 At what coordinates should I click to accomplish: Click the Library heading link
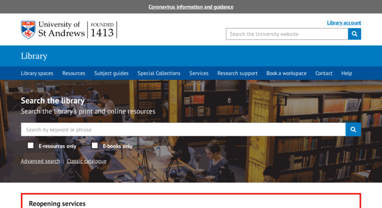point(34,56)
